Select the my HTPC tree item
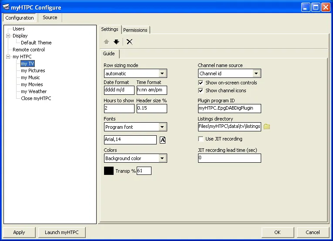 pyautogui.click(x=22, y=57)
